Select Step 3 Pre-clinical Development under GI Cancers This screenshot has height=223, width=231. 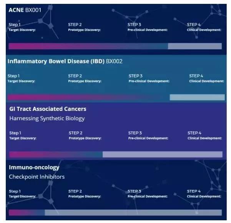pyautogui.click(x=148, y=136)
